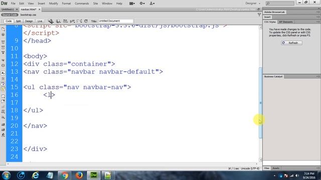Switch to Code view
This screenshot has height=180, width=321.
(x=9, y=21)
